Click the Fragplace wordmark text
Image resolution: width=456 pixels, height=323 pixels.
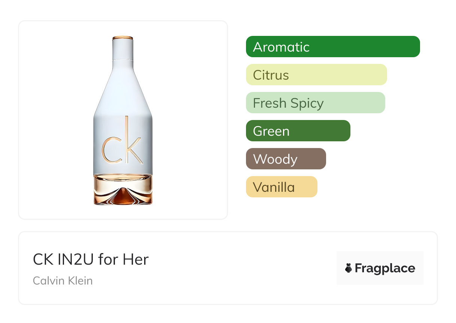pyautogui.click(x=385, y=268)
